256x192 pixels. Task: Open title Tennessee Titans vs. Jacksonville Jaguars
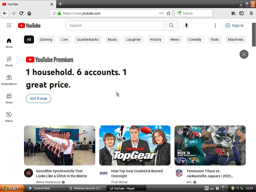(210, 173)
